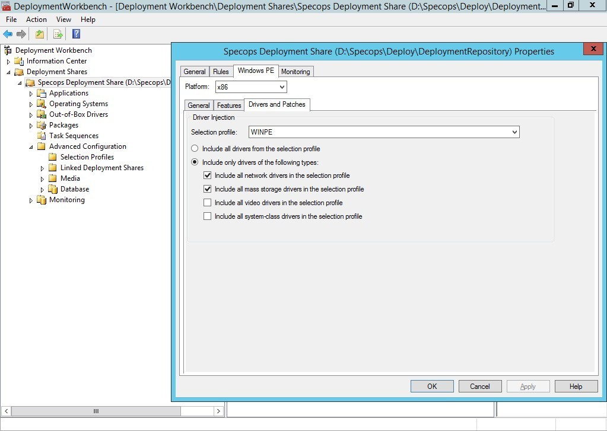This screenshot has width=607, height=431.
Task: Click the Information Center folder icon
Action: pyautogui.click(x=19, y=60)
